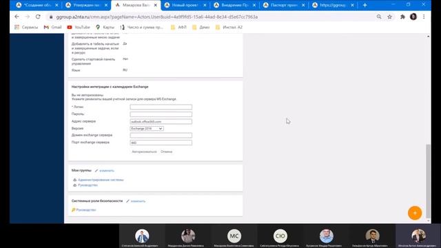Click the Пароль input field
441x248 pixels.
161,114
